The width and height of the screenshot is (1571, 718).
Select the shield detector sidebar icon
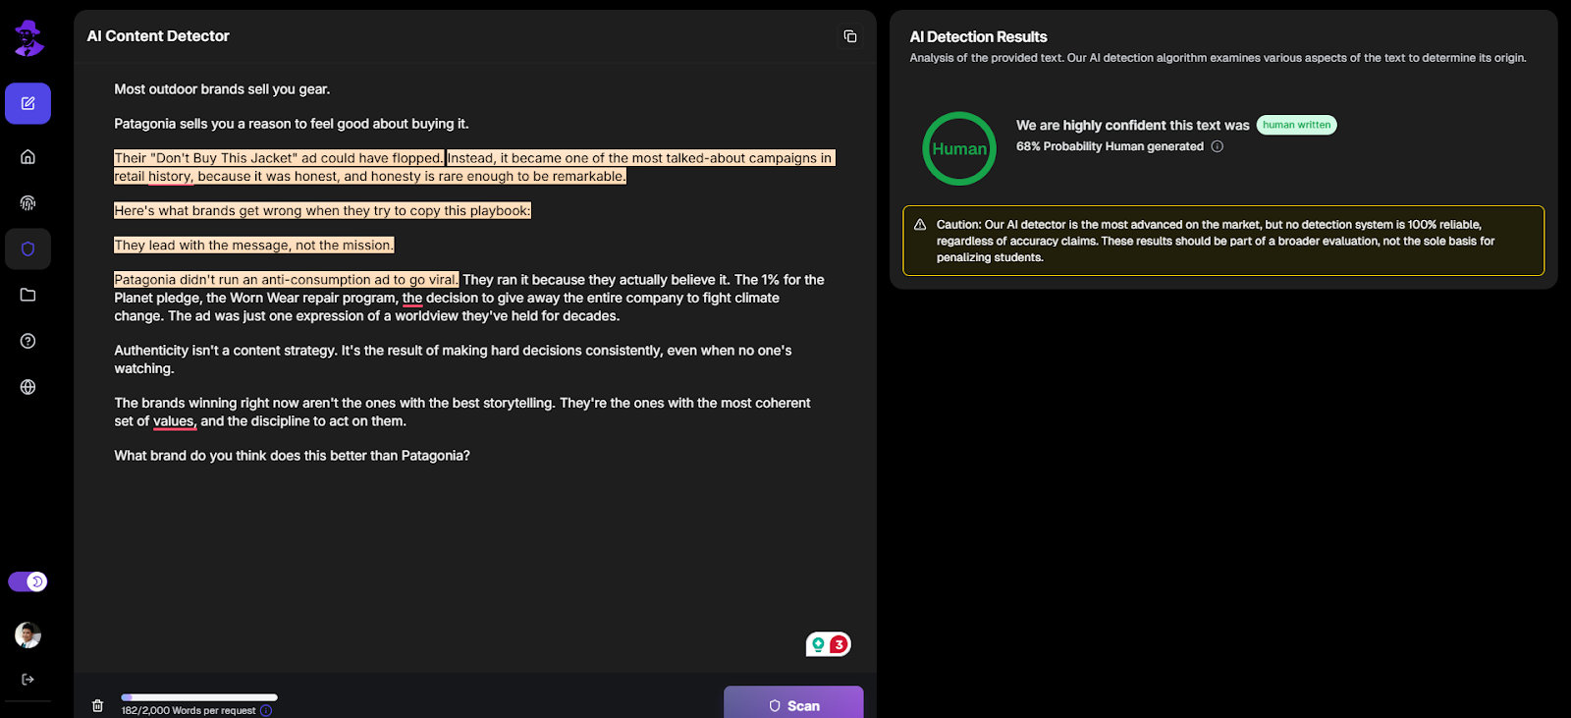[x=27, y=249]
